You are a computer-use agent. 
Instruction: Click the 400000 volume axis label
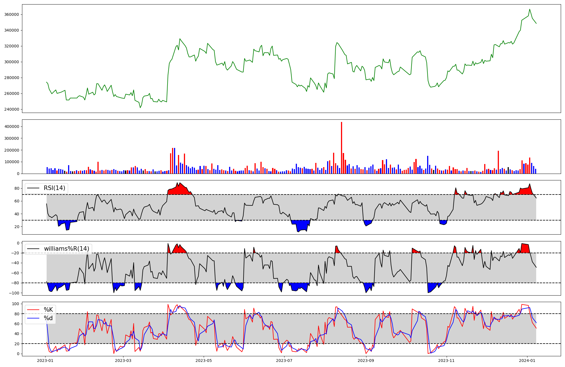click(x=11, y=126)
